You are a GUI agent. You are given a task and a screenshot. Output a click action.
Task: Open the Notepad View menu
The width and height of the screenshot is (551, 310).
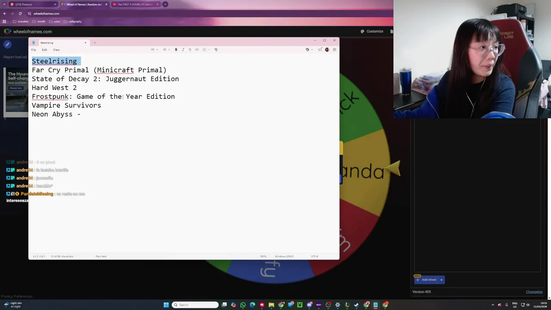tap(56, 50)
